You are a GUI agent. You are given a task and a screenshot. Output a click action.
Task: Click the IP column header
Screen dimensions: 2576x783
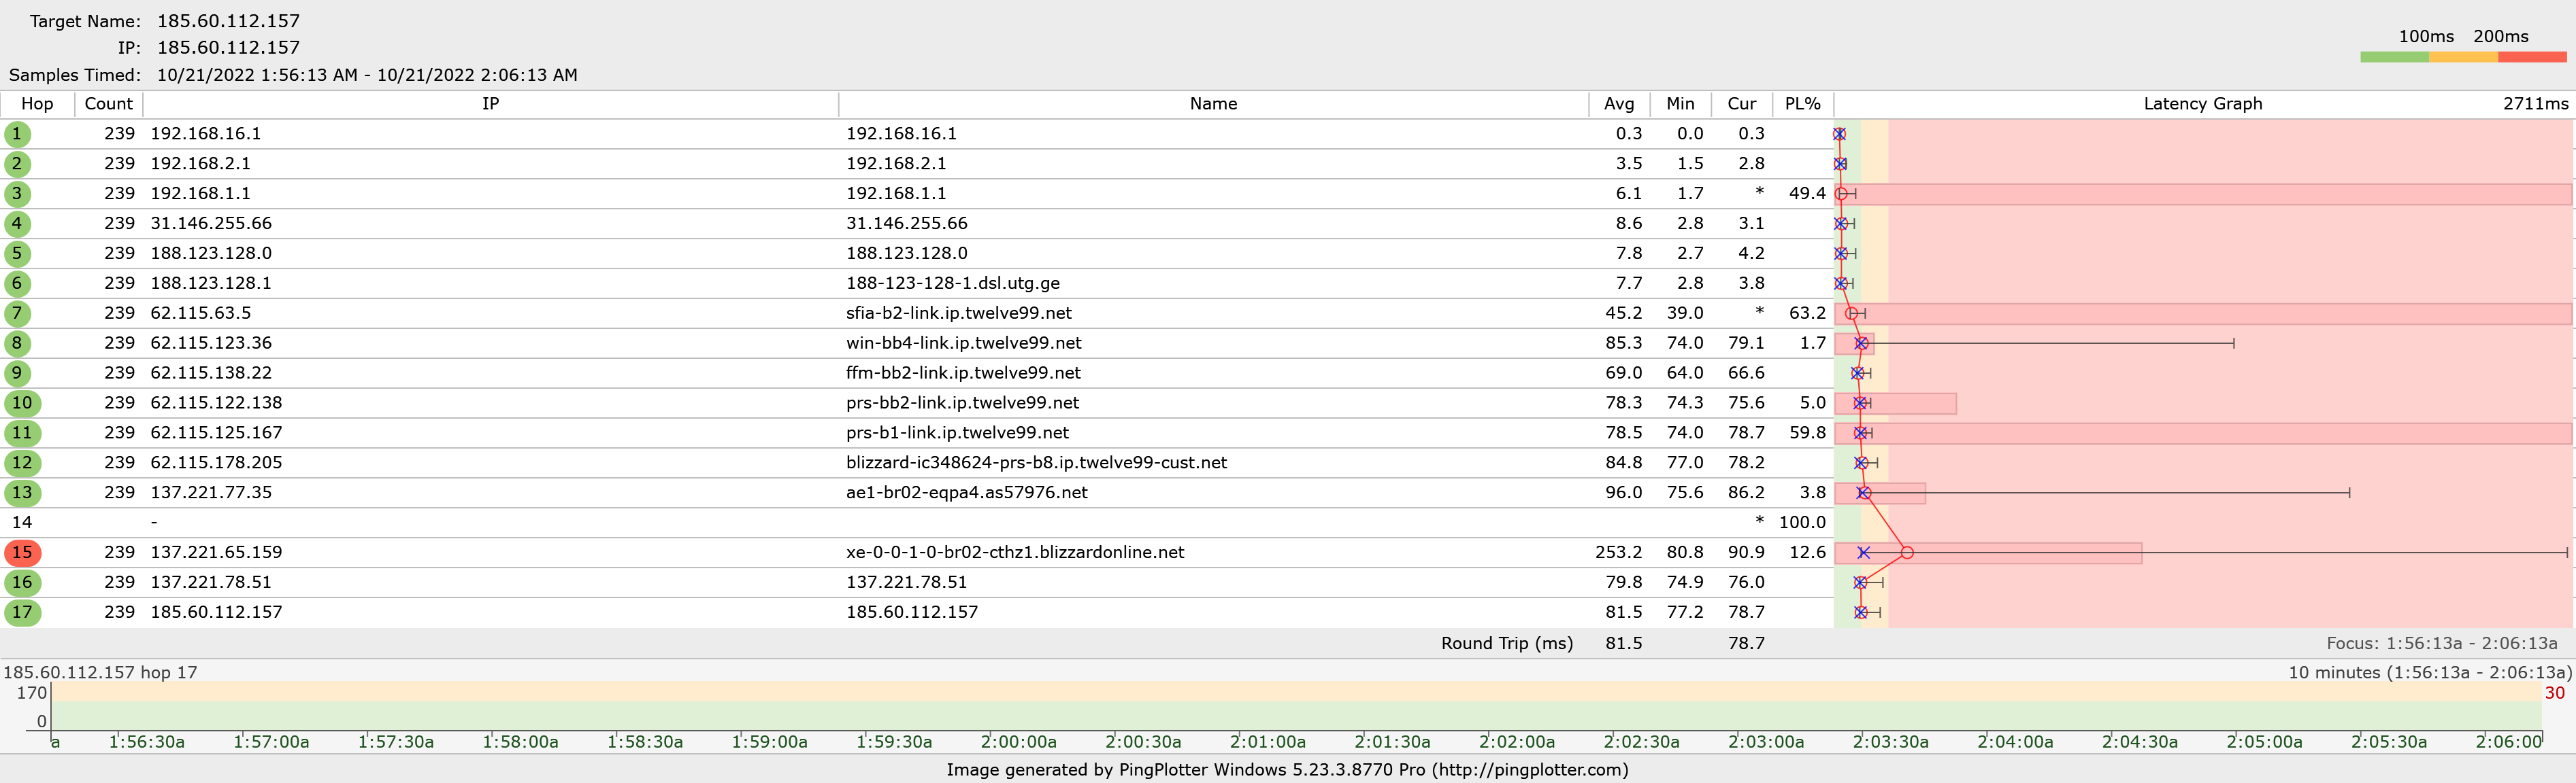tap(490, 104)
